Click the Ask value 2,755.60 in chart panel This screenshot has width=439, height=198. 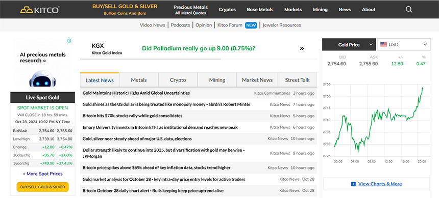tap(369, 64)
